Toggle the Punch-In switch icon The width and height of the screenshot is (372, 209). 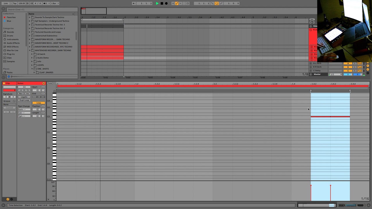click(x=212, y=3)
